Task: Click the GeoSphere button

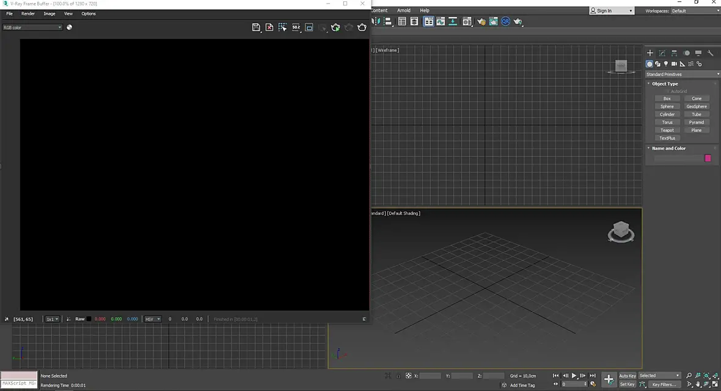Action: tap(696, 106)
